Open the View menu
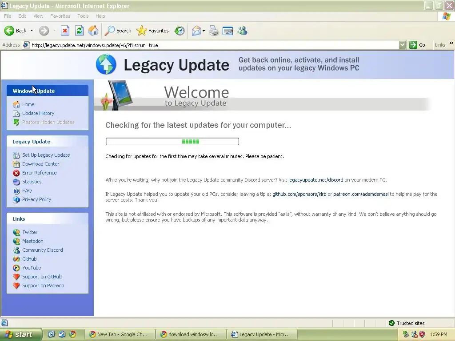 pyautogui.click(x=38, y=16)
